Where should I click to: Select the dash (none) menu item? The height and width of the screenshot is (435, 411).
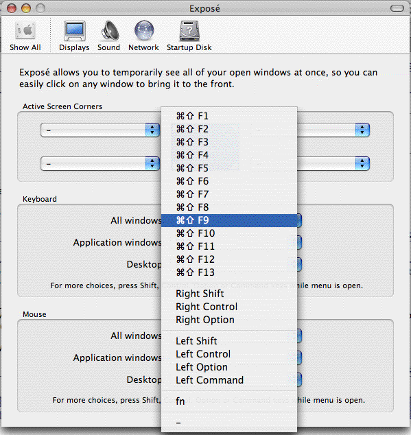click(229, 423)
